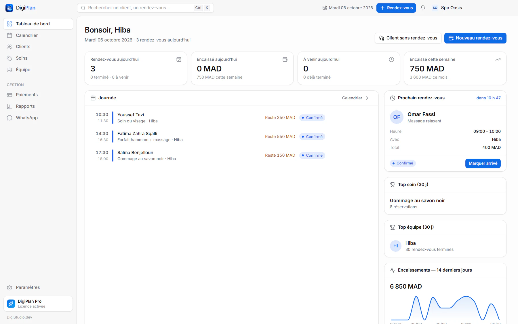The height and width of the screenshot is (324, 518).
Task: Click the WhatsApp chat bubble icon
Action: 9,118
